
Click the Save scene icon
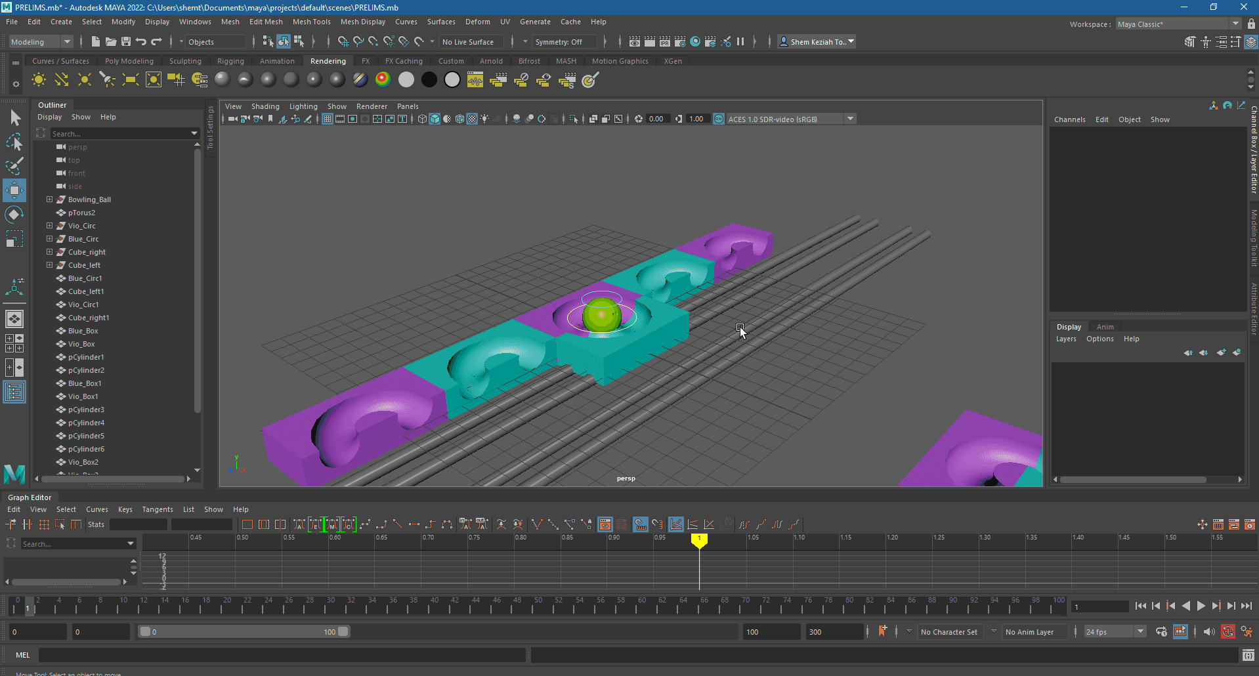pyautogui.click(x=126, y=41)
